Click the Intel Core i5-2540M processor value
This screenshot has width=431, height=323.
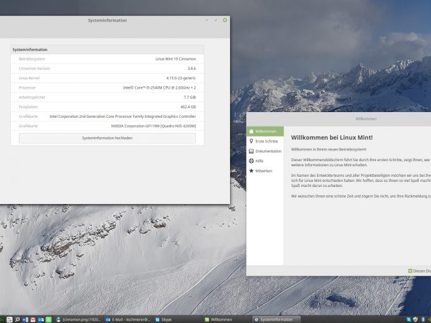pos(159,88)
